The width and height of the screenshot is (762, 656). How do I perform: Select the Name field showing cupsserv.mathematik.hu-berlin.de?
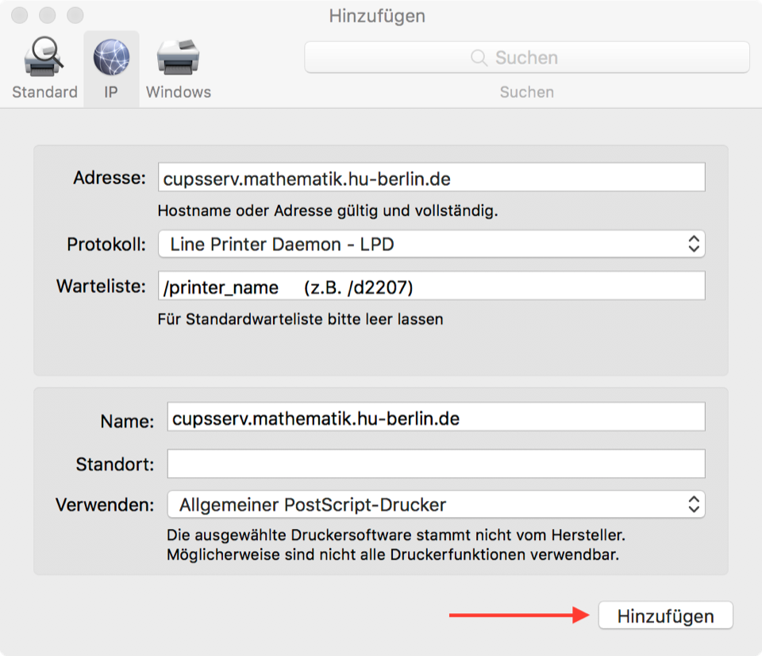(x=436, y=416)
